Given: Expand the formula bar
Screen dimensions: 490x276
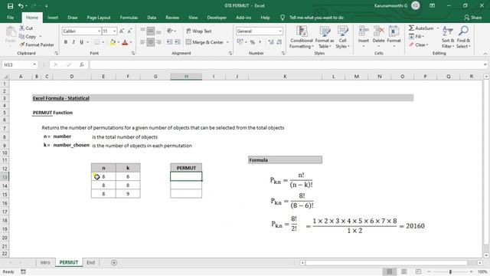Looking at the screenshot, I should pos(485,64).
